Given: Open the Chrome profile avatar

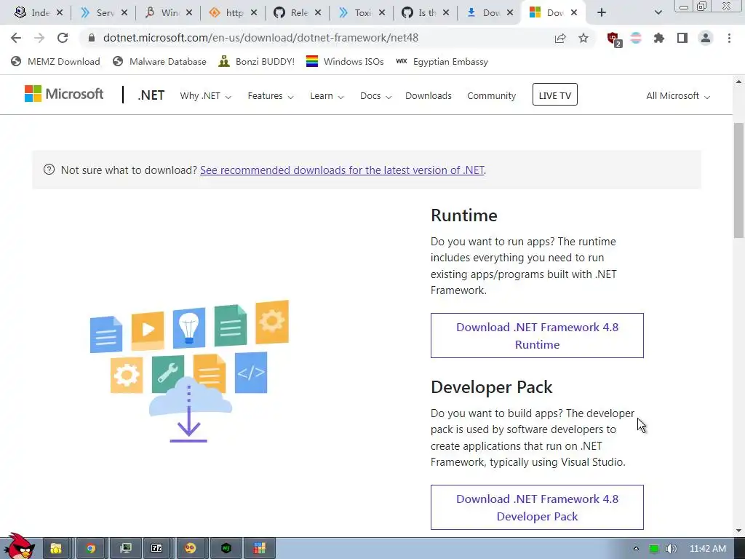Looking at the screenshot, I should (706, 38).
